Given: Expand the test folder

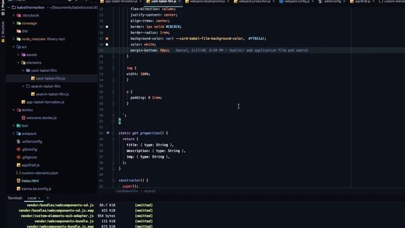Looking at the screenshot, I should pyautogui.click(x=13, y=125).
